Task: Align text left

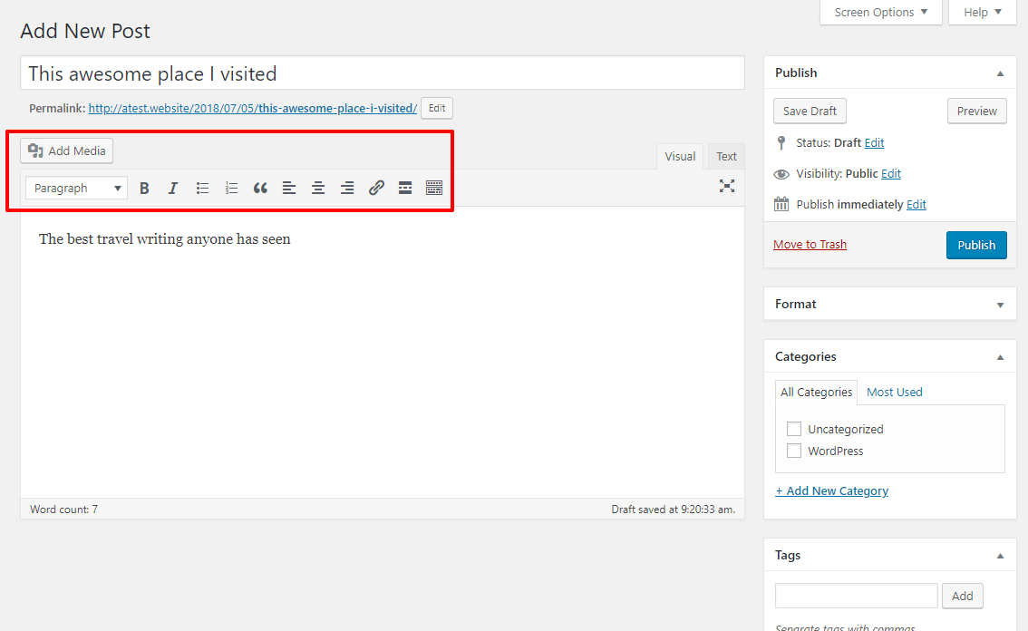Action: tap(289, 189)
